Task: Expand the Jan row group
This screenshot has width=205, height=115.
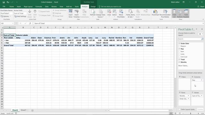Action: coord(5,40)
